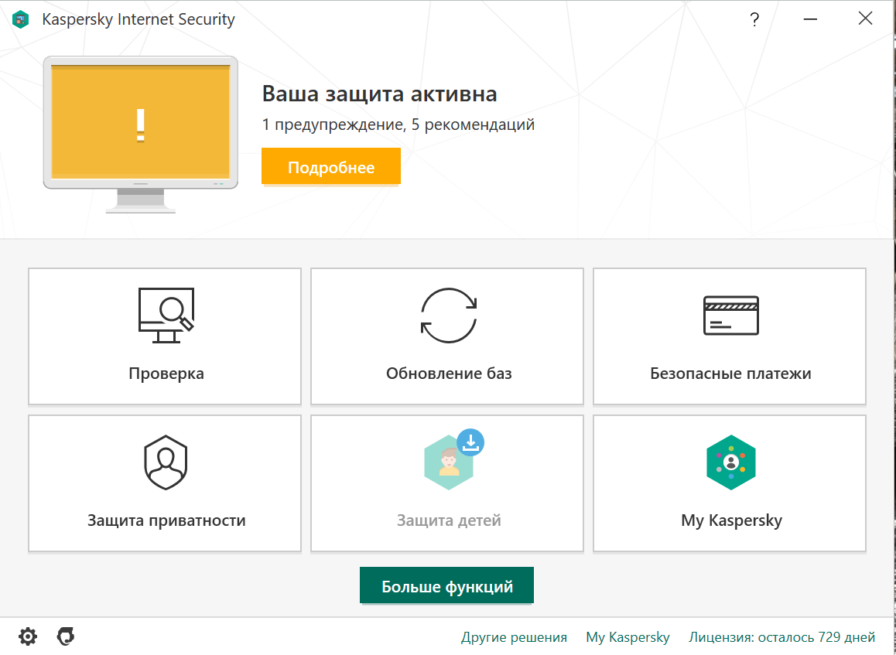This screenshot has width=896, height=655.
Task: Click the Защита приватности shield icon
Action: pos(166,462)
